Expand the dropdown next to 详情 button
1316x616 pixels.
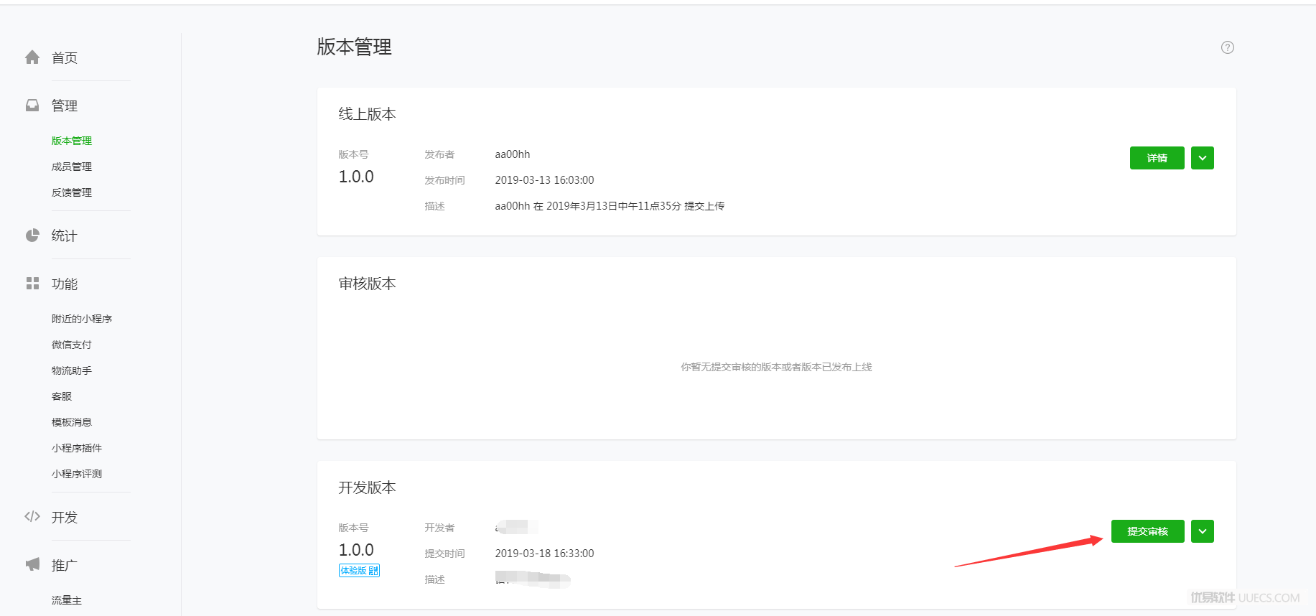point(1203,158)
